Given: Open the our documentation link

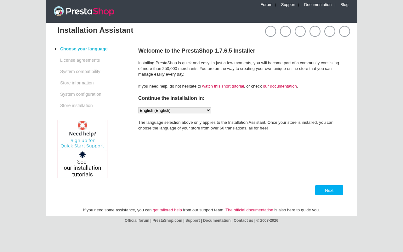Looking at the screenshot, I should point(280,86).
